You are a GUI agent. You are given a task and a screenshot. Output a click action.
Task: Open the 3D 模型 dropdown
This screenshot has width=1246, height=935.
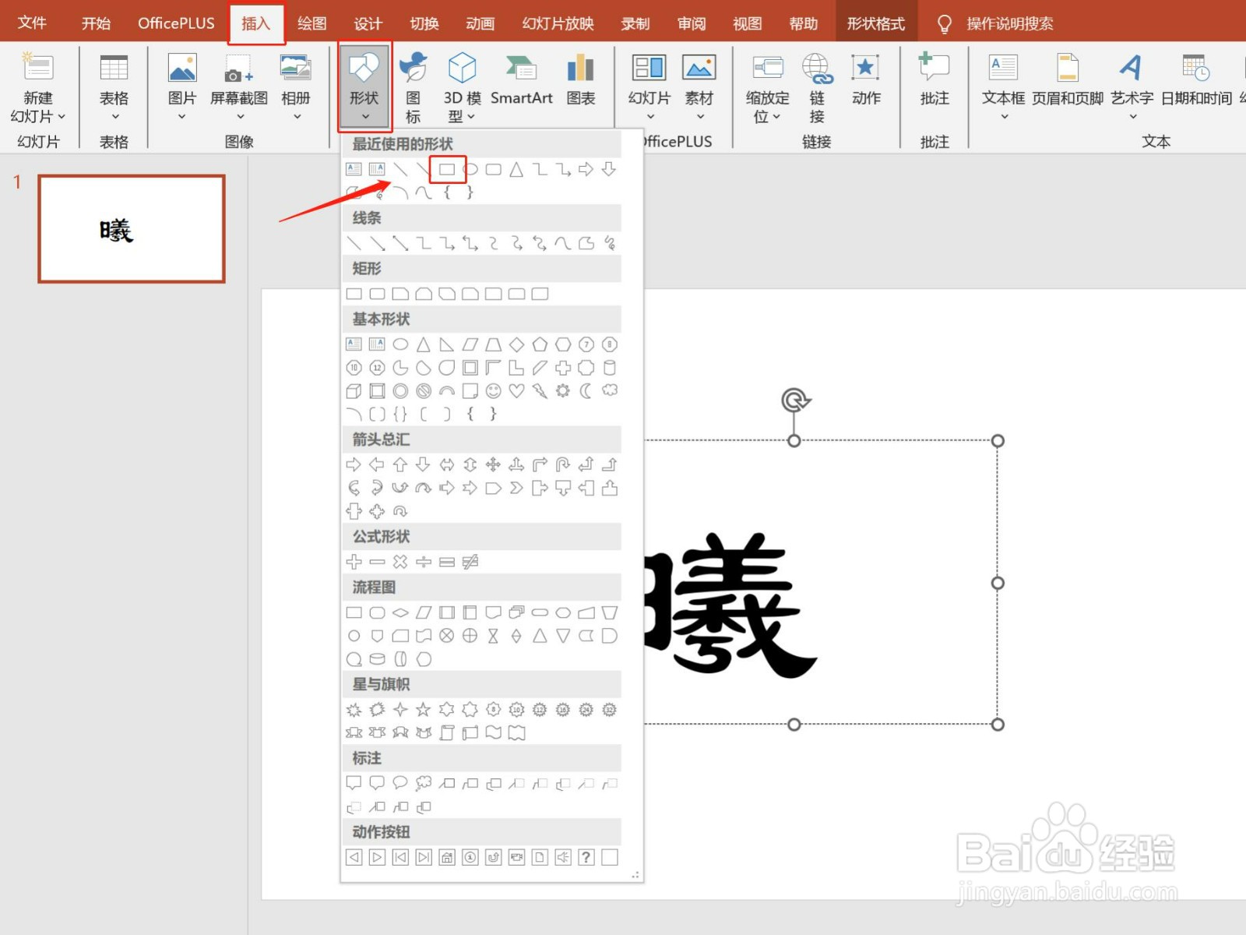point(463,86)
